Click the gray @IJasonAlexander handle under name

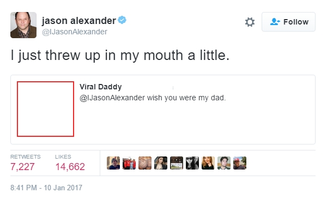pyautogui.click(x=75, y=32)
